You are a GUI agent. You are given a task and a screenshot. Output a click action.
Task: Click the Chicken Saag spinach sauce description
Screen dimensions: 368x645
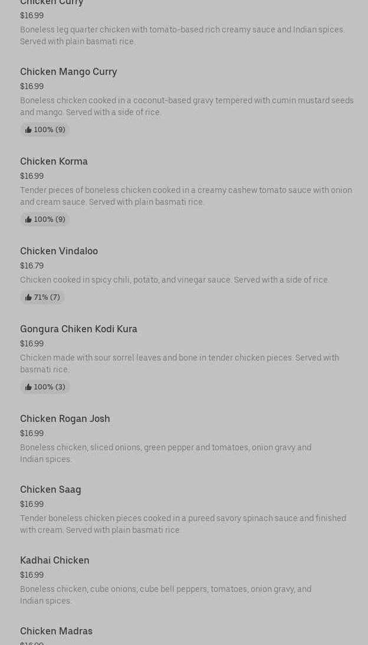[183, 524]
